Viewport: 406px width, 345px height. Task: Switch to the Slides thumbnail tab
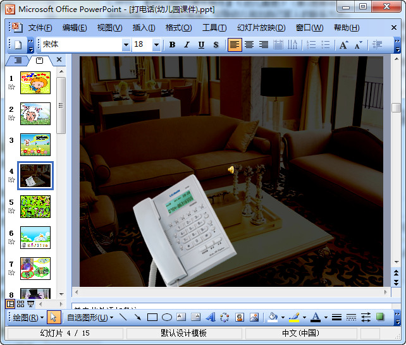(x=40, y=61)
